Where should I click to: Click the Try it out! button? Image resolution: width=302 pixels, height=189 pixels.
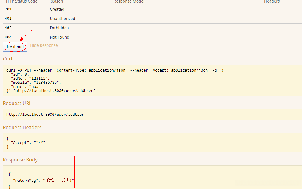coord(15,47)
